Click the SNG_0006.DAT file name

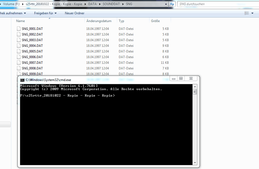coord(32,57)
